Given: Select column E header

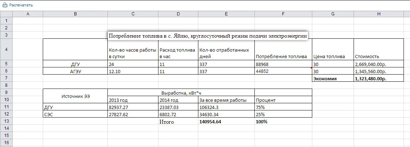Looking at the screenshot, I should [x=226, y=14].
